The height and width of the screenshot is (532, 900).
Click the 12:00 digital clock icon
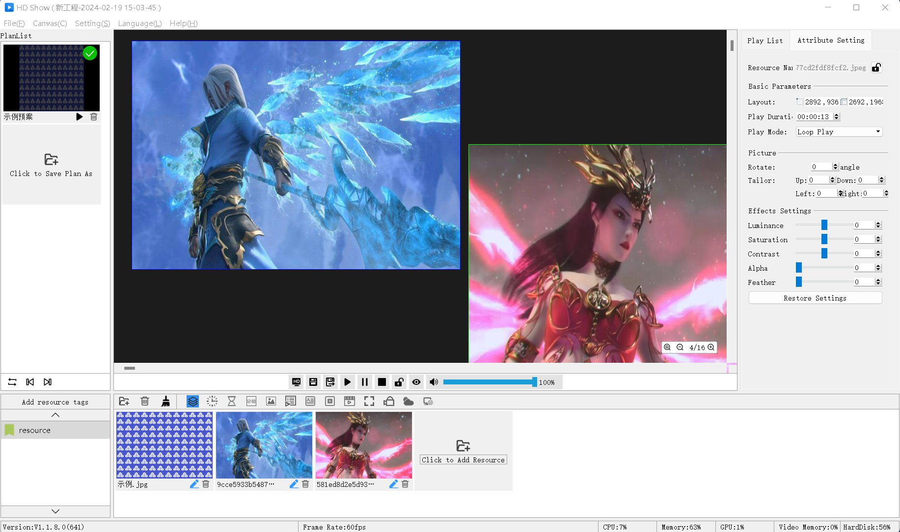tap(251, 402)
